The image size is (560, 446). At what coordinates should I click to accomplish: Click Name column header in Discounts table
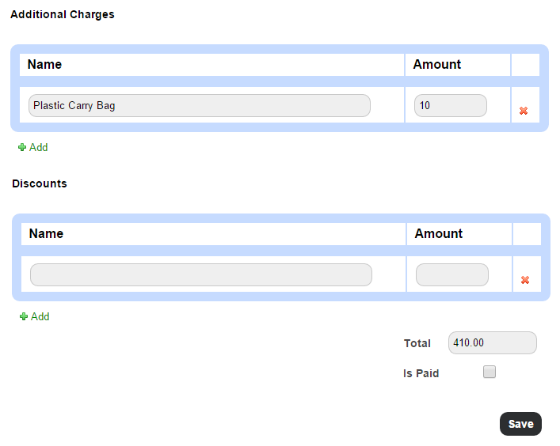(46, 233)
